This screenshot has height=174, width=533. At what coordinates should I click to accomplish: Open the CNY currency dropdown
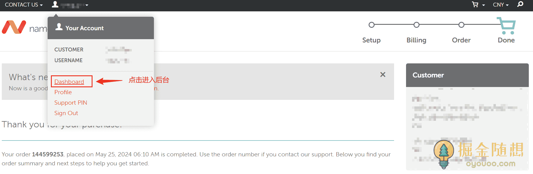pyautogui.click(x=501, y=5)
